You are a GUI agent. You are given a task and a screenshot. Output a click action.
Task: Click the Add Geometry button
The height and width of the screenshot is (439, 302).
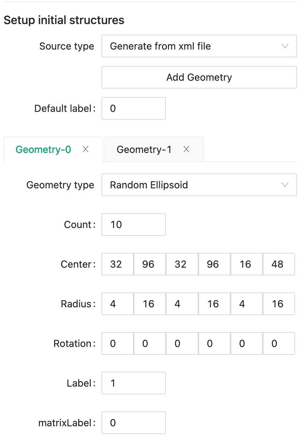[x=199, y=77]
